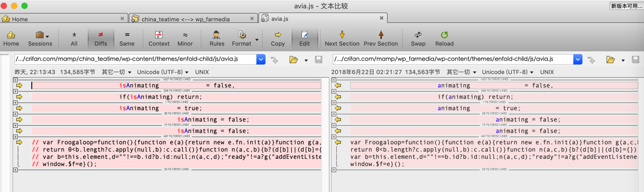Expand the Format dropdown arrow
The image size is (644, 192).
(x=257, y=39)
